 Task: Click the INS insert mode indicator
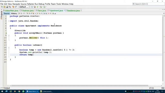click(x=163, y=88)
